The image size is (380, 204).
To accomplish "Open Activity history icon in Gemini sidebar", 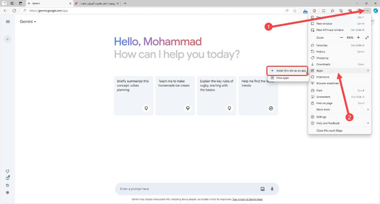I will tap(7, 185).
